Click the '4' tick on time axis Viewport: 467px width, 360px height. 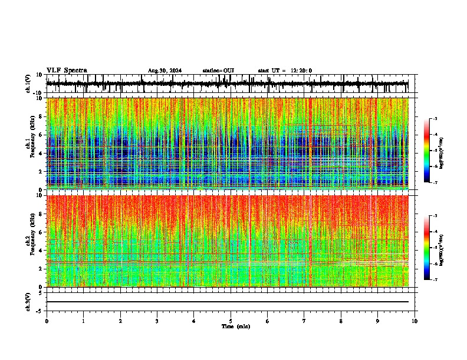pos(194,321)
